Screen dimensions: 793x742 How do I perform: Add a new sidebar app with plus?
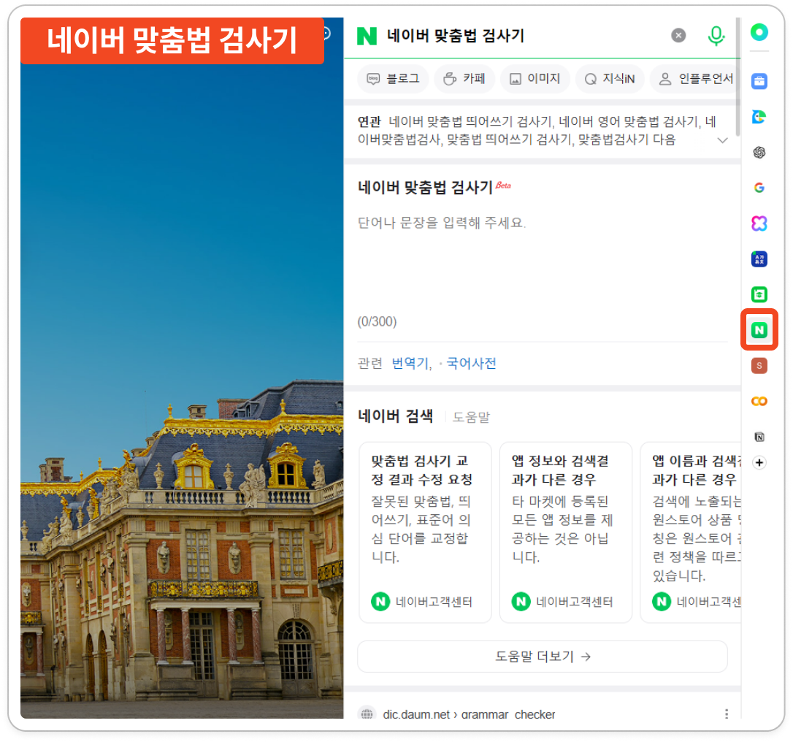pyautogui.click(x=759, y=462)
